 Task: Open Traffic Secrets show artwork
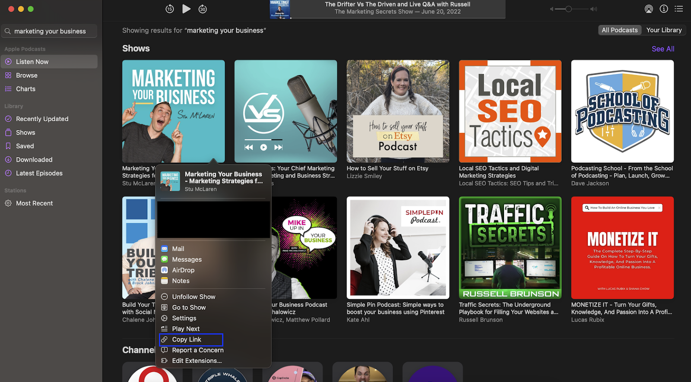pyautogui.click(x=510, y=248)
